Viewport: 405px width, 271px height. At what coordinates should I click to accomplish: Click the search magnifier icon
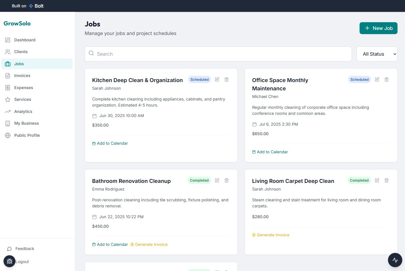coord(91,53)
